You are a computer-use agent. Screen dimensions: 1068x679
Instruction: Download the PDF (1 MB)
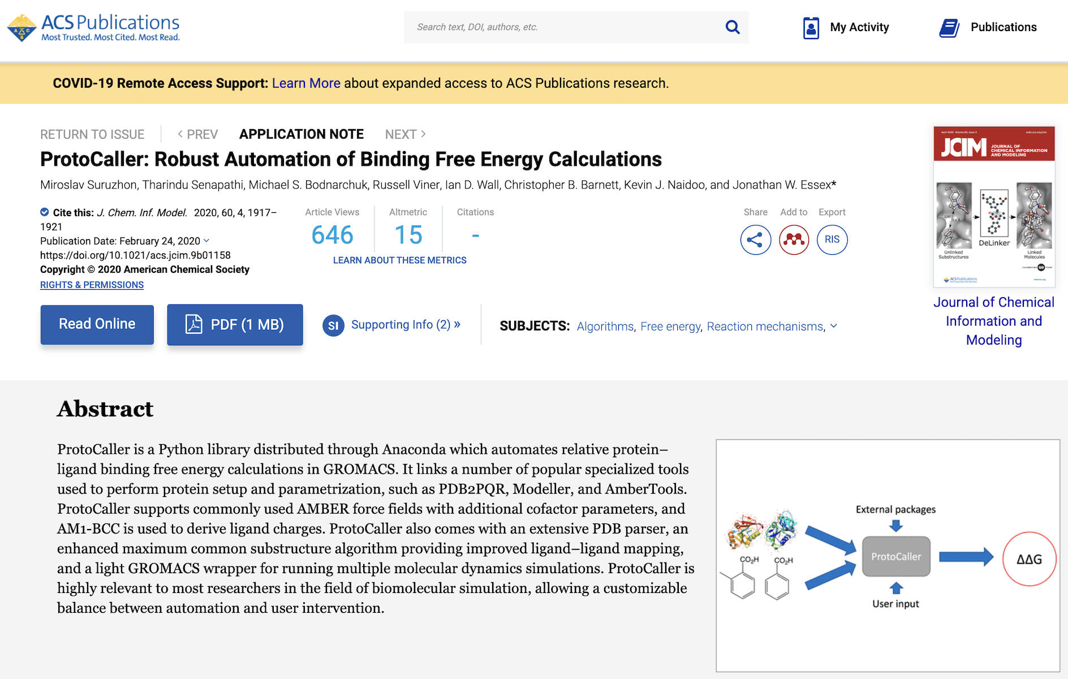[235, 325]
